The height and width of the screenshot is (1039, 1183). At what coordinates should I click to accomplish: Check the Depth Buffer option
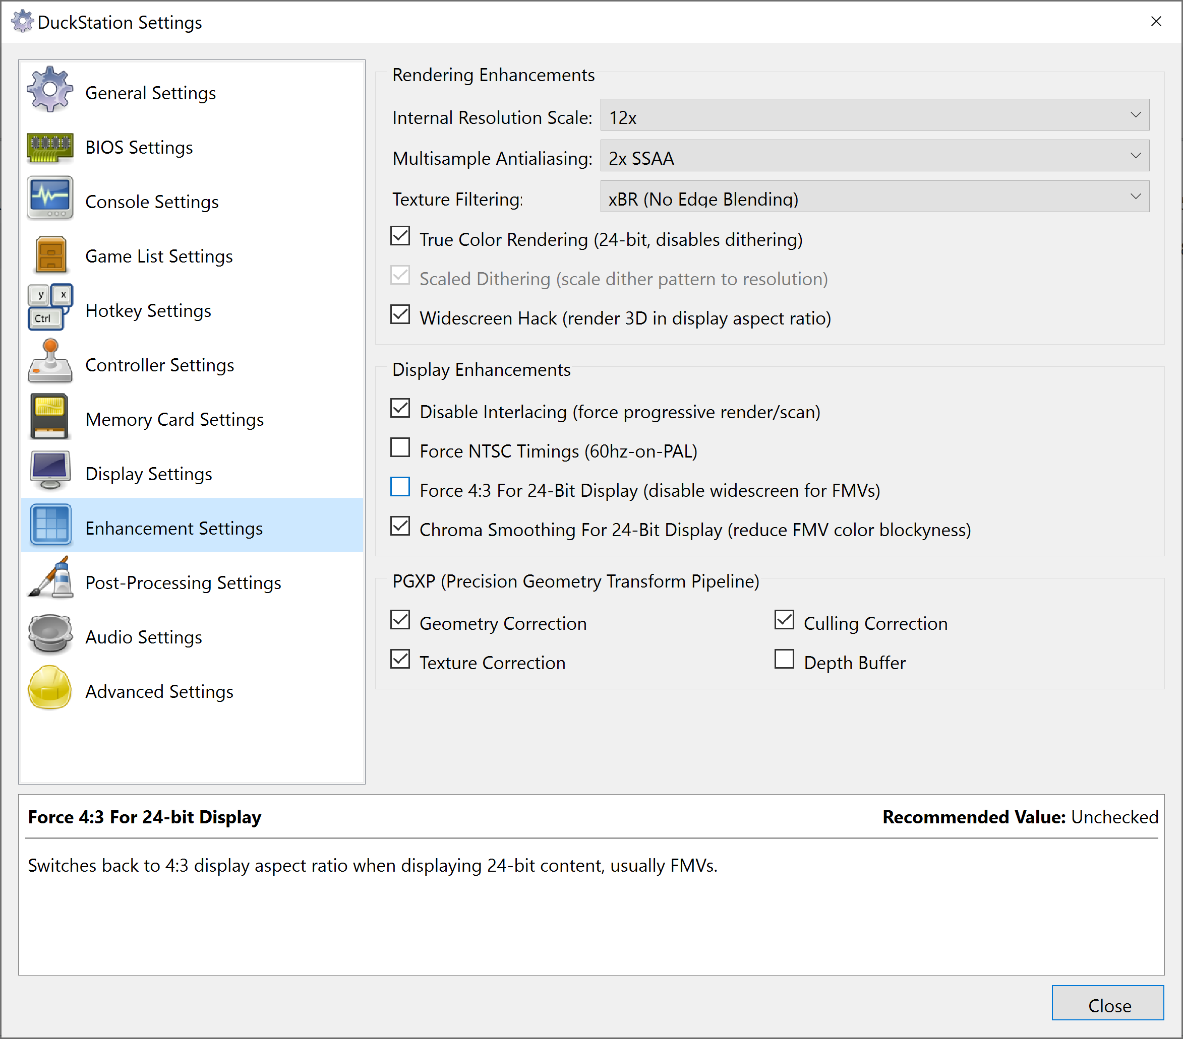click(x=784, y=660)
